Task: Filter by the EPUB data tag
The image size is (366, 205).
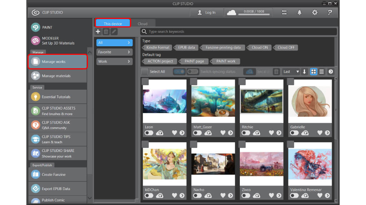Action: (x=186, y=47)
